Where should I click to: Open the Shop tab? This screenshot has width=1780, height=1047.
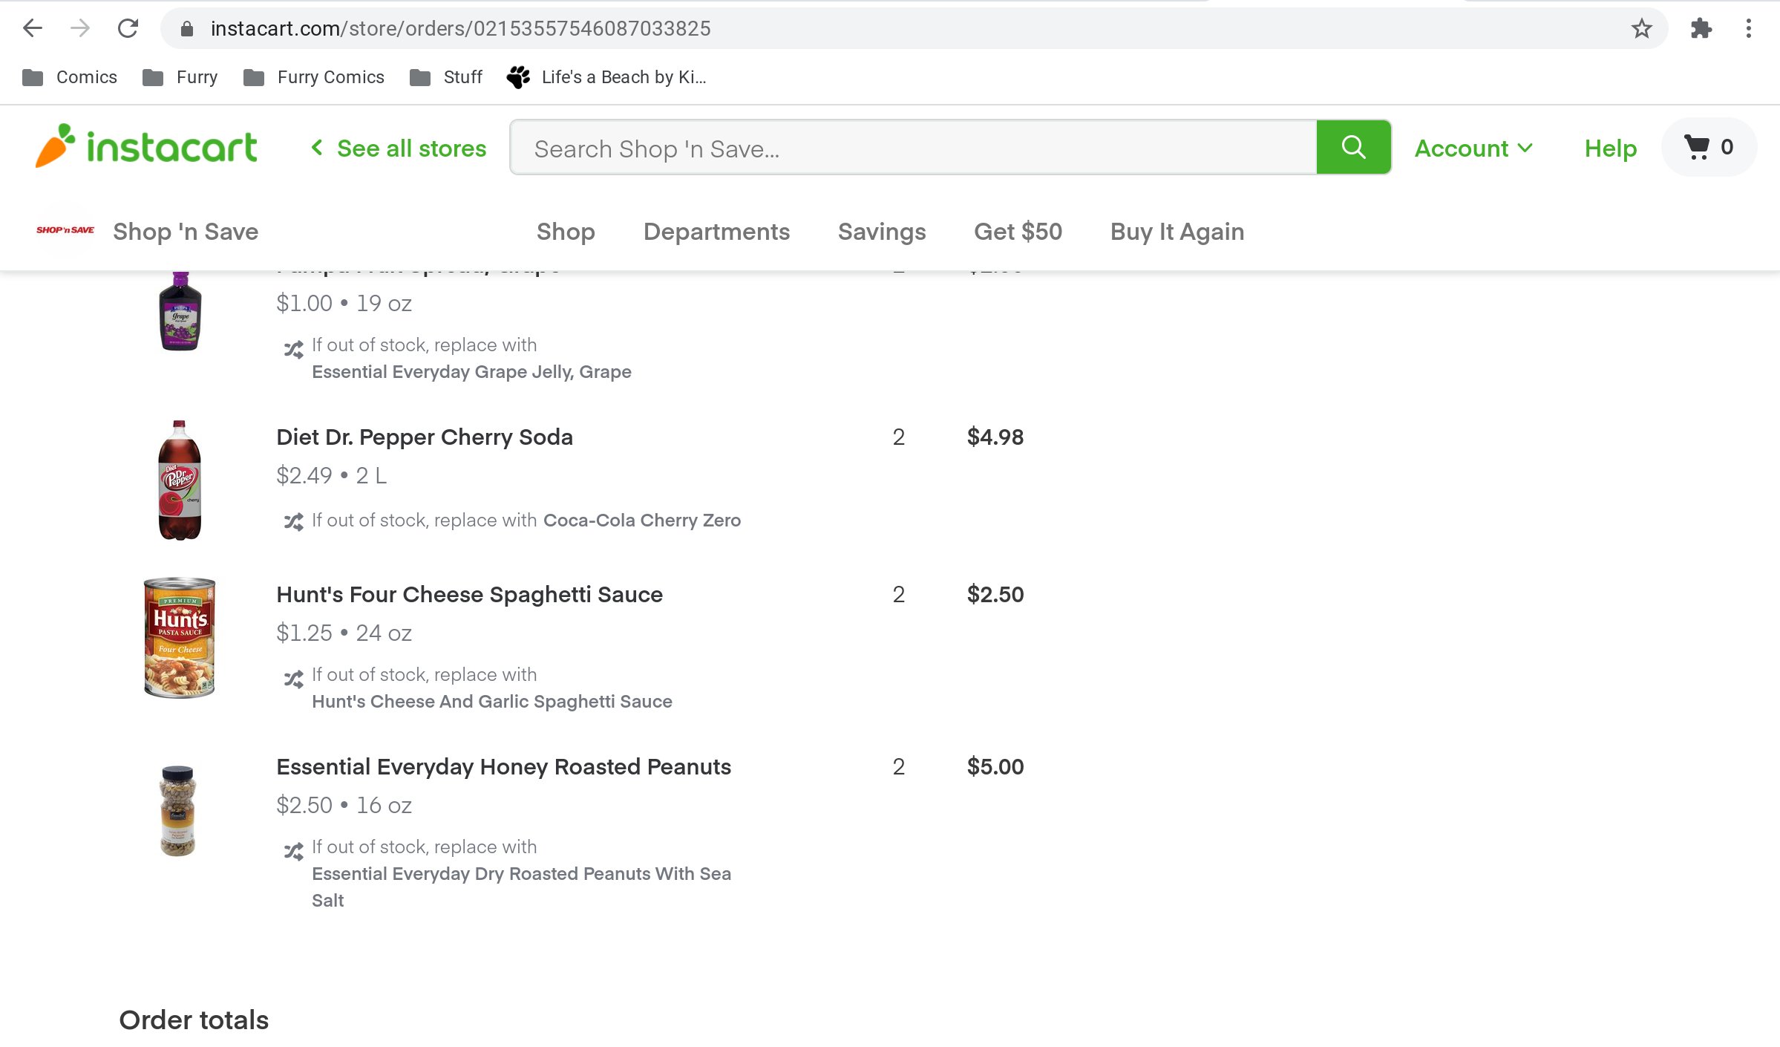pyautogui.click(x=566, y=232)
